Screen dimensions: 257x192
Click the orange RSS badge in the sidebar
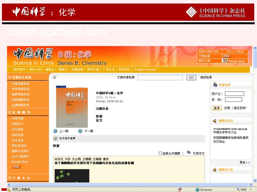pyautogui.click(x=16, y=167)
